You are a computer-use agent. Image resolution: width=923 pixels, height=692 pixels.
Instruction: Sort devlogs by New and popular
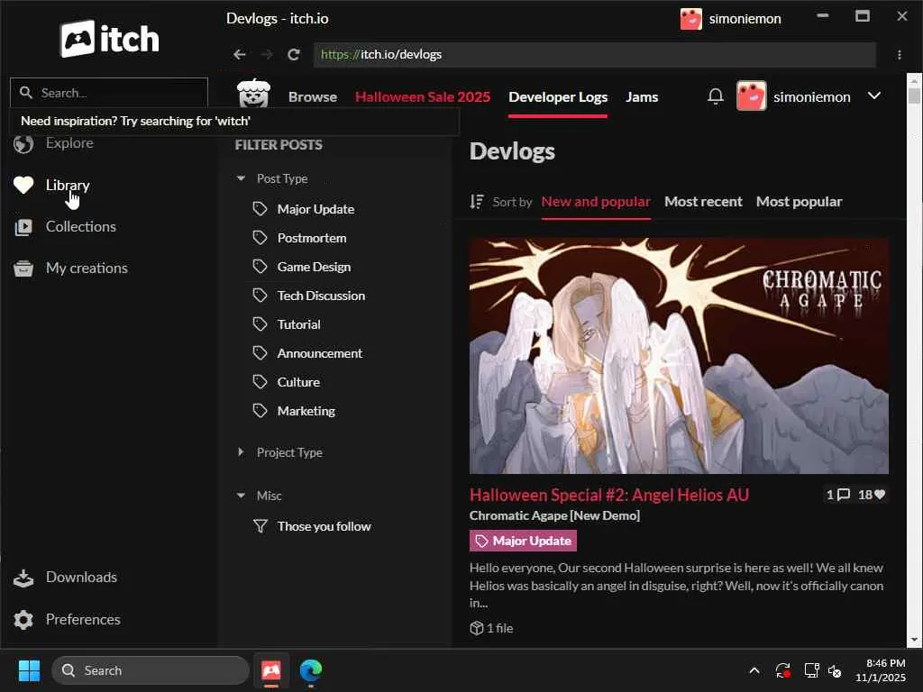pyautogui.click(x=596, y=202)
